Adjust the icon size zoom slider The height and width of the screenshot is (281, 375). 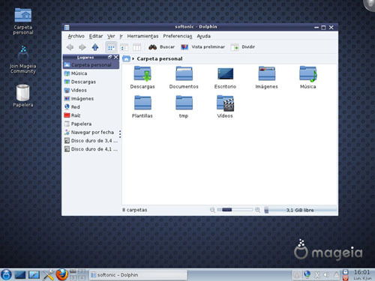235,210
